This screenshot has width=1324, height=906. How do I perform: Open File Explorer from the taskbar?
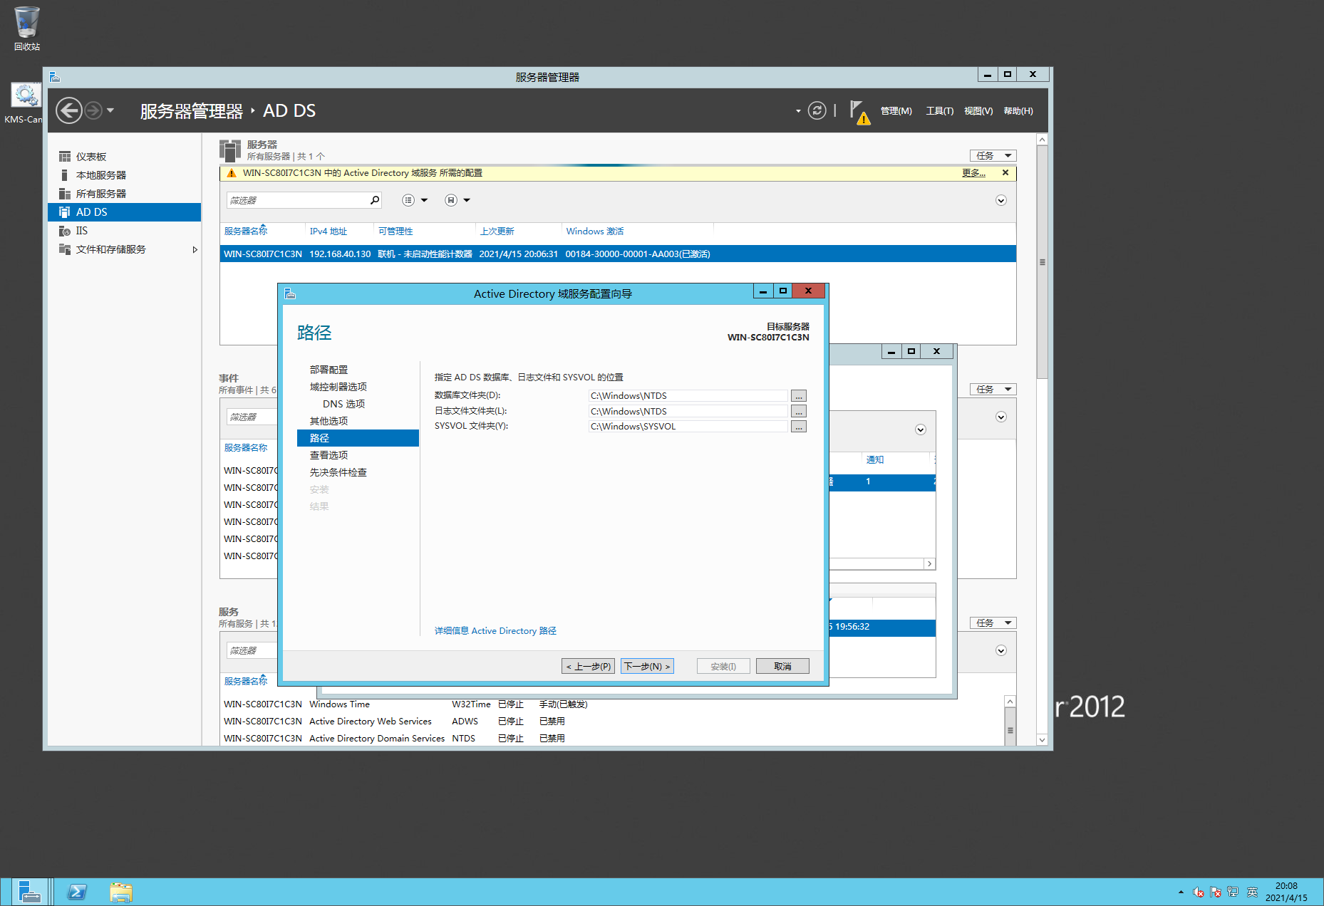(120, 892)
